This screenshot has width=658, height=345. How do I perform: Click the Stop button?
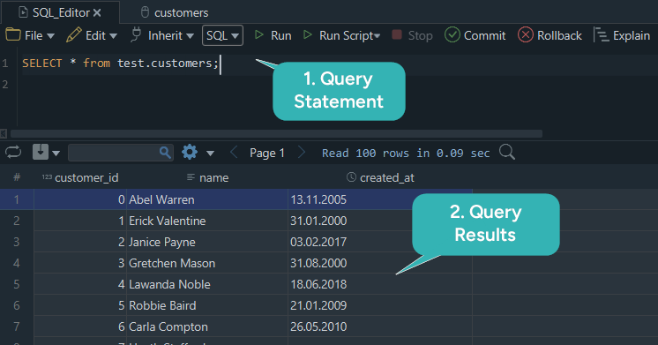(x=412, y=35)
